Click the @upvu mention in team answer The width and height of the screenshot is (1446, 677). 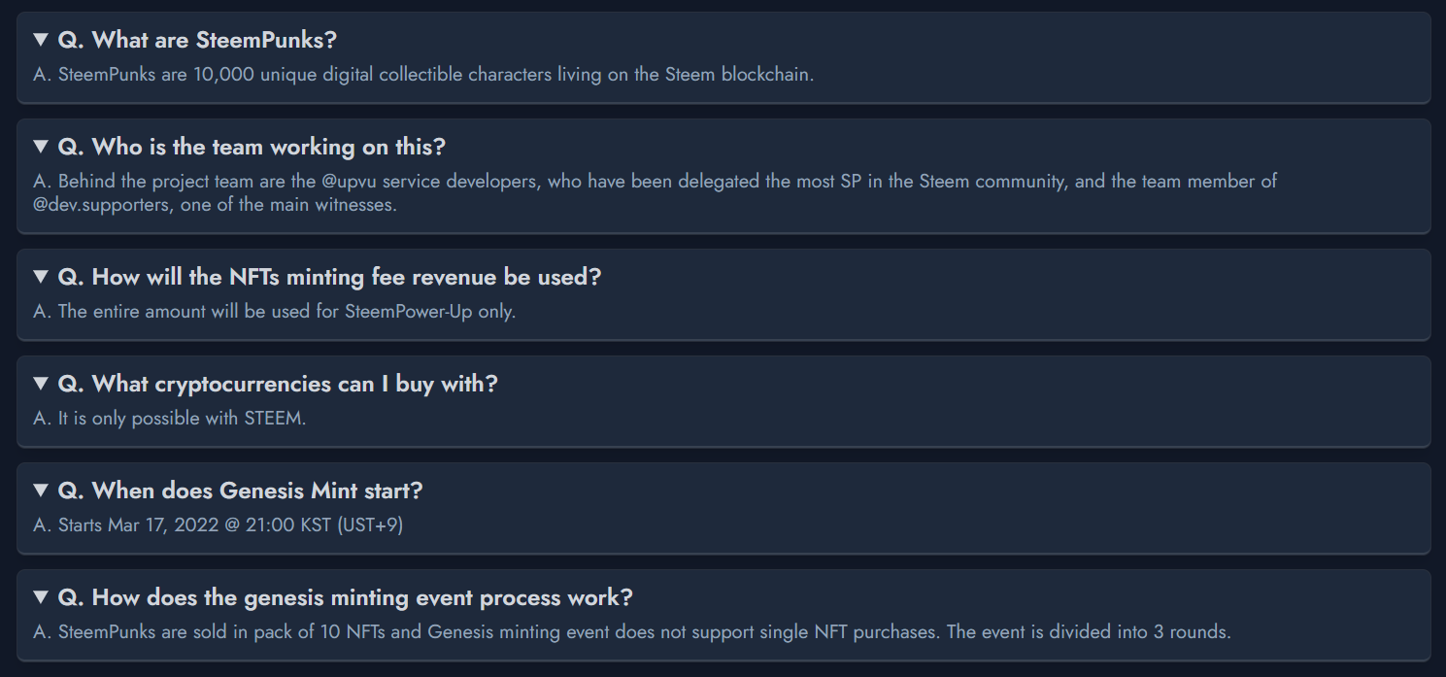(356, 182)
